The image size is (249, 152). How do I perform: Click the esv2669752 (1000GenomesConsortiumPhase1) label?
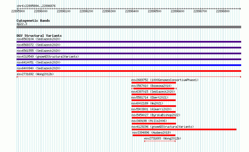point(165,80)
